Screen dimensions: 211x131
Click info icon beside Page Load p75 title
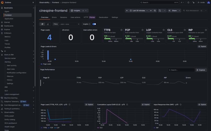pos(69,105)
